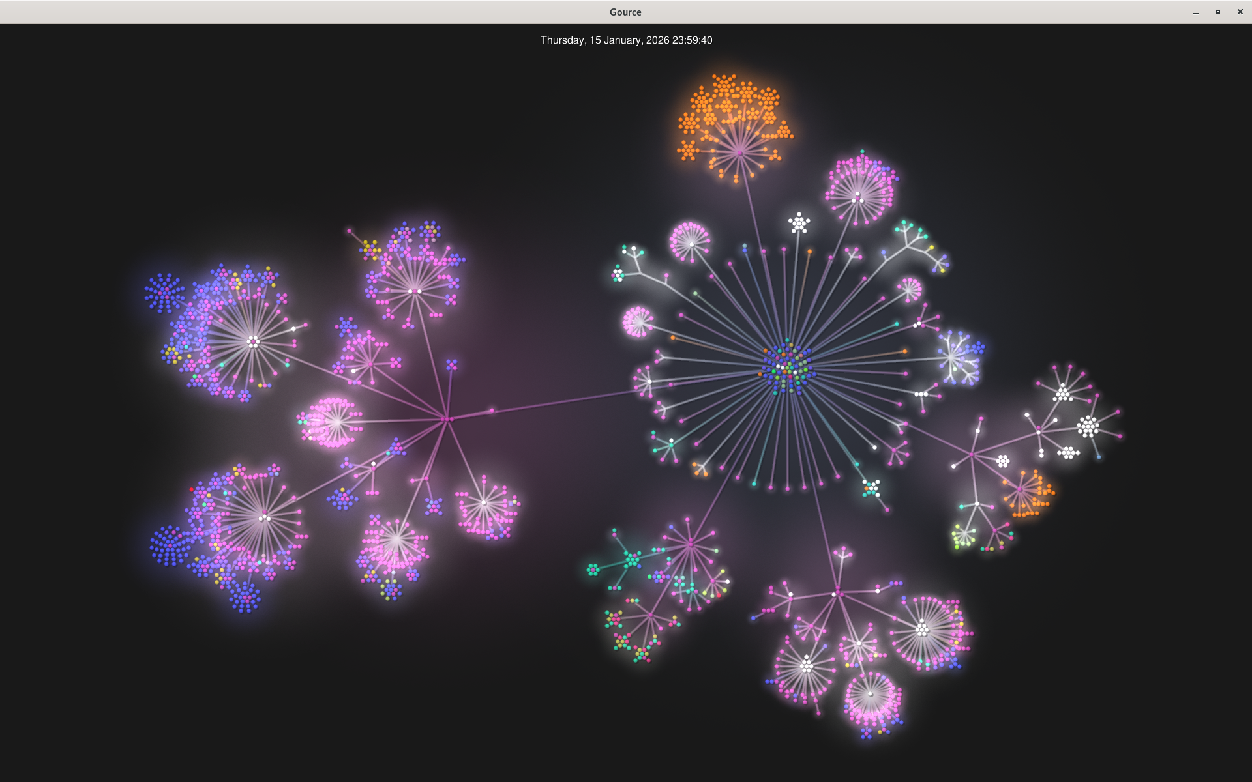1252x782 pixels.
Task: Click the date and time caption at top
Action: point(626,40)
